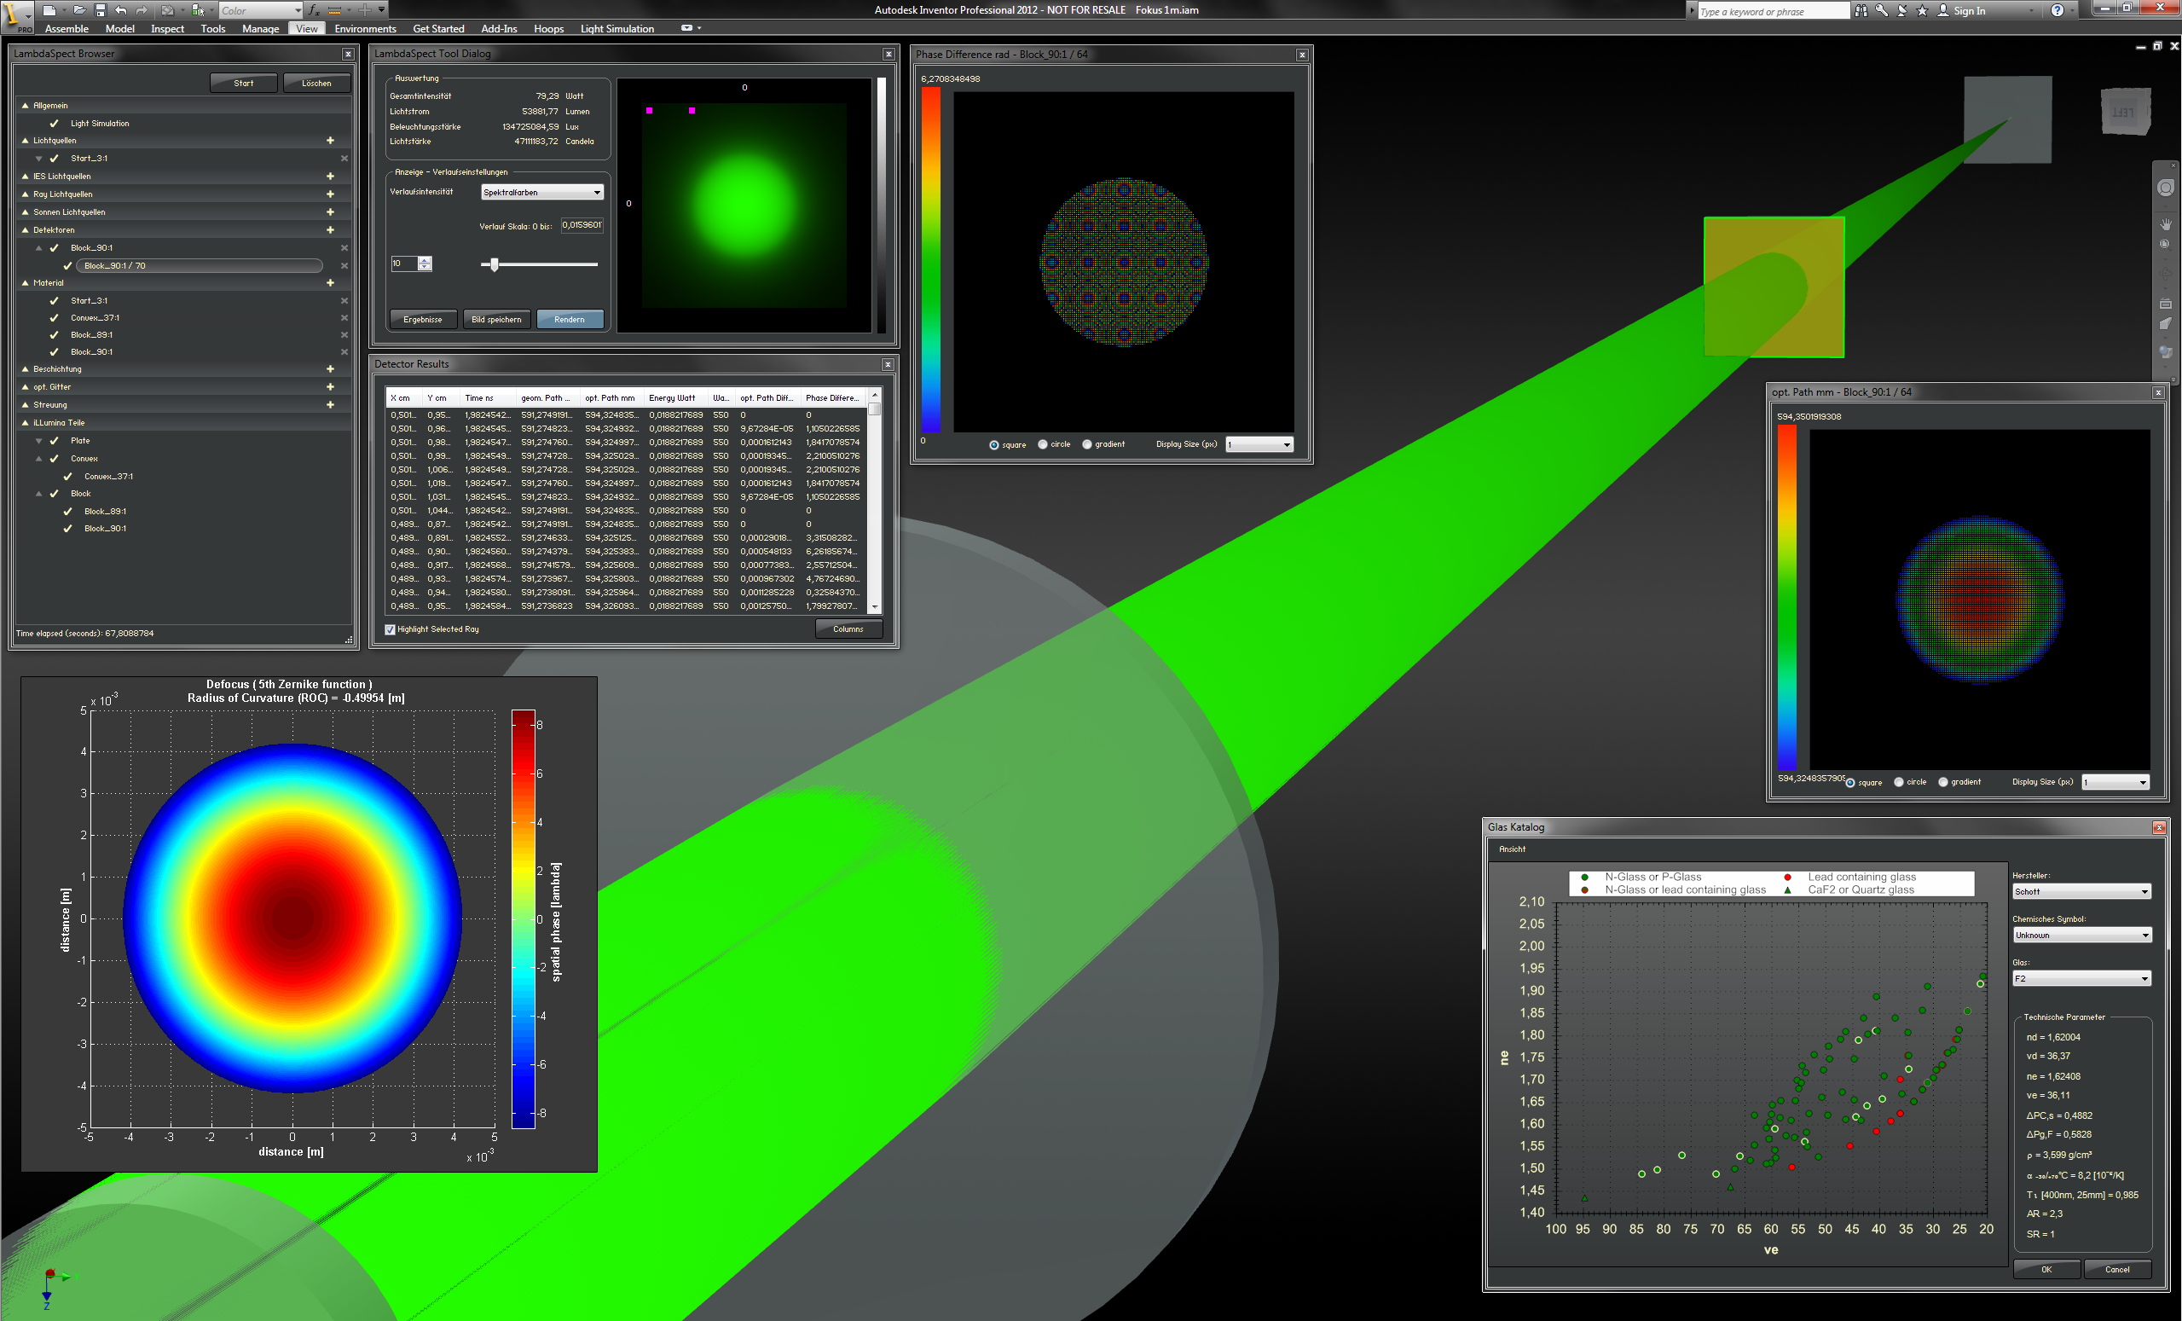Click the Save icon in quick access toolbar

(100, 9)
